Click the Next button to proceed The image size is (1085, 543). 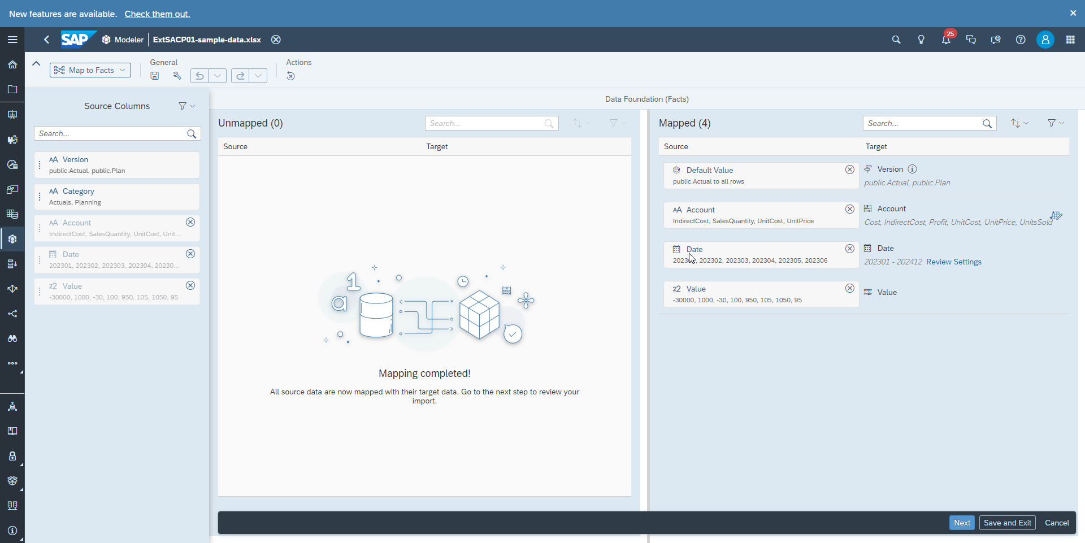pyautogui.click(x=962, y=523)
